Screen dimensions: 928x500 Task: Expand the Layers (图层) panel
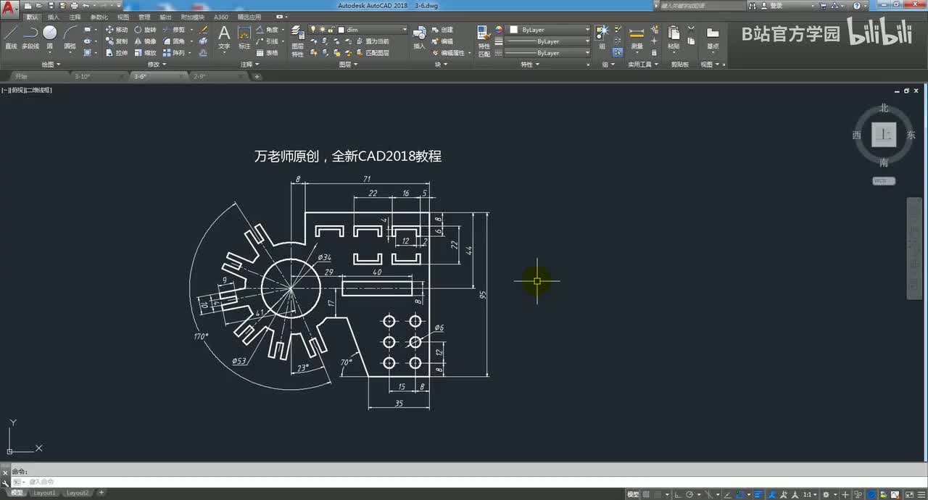349,64
